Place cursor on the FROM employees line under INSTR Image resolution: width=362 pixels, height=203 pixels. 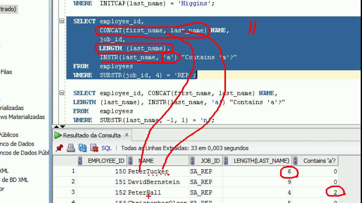click(103, 66)
